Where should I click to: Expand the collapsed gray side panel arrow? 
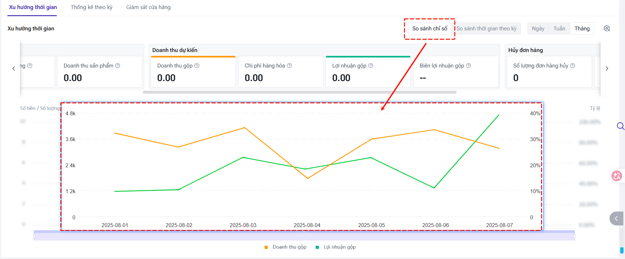click(616, 219)
